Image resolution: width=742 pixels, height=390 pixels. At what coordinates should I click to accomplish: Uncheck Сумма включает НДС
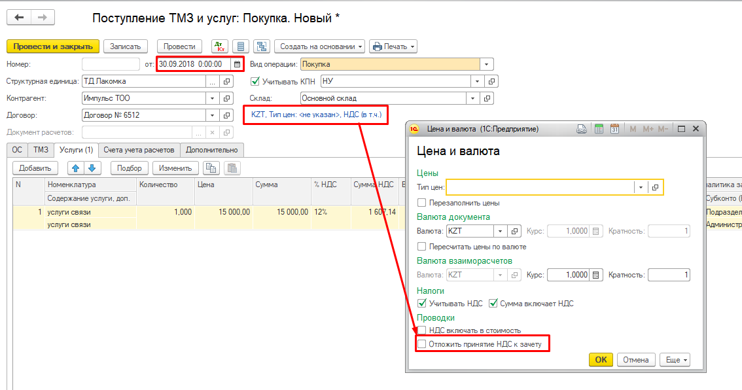pyautogui.click(x=493, y=304)
